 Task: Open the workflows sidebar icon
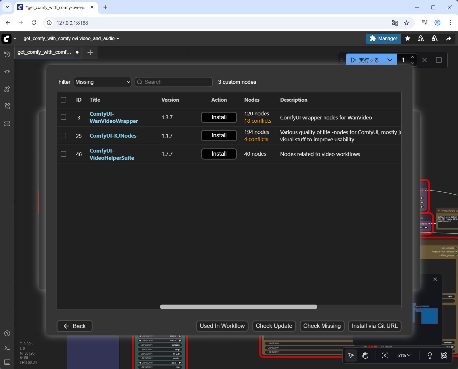[7, 106]
